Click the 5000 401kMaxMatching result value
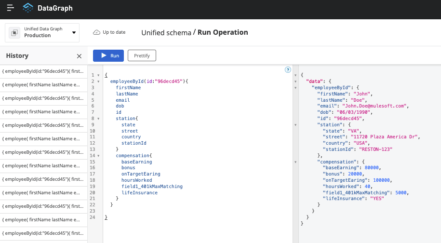The image size is (441, 243). click(401, 193)
